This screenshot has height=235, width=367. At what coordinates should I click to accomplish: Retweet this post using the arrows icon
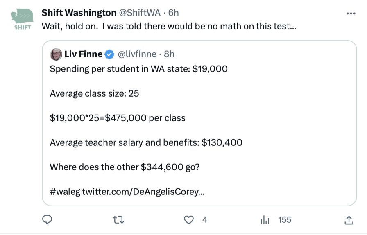tap(118, 220)
